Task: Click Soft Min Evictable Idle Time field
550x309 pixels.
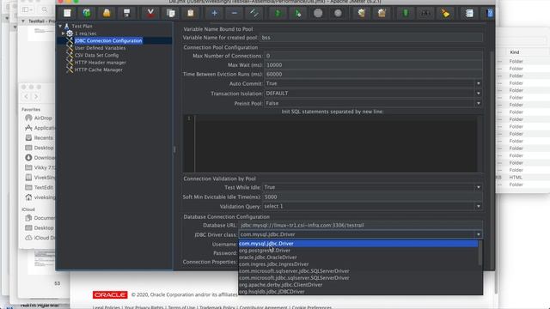Action: (x=372, y=197)
